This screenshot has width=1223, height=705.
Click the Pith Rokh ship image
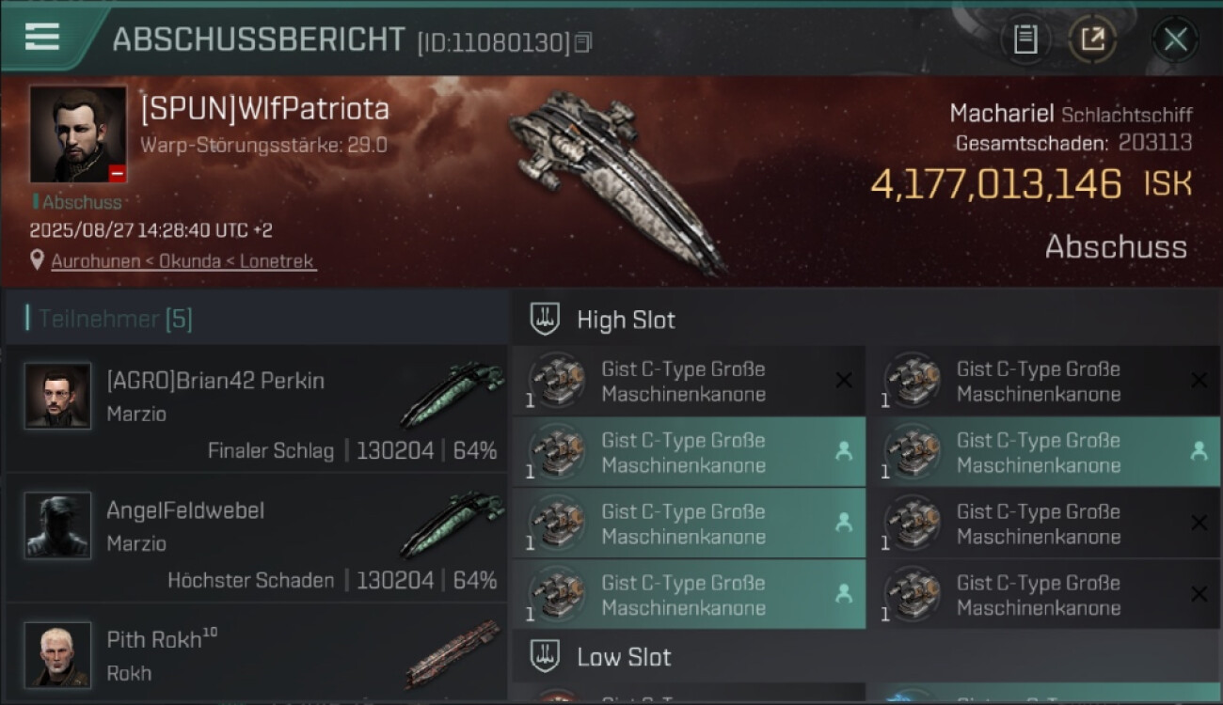[x=453, y=654]
